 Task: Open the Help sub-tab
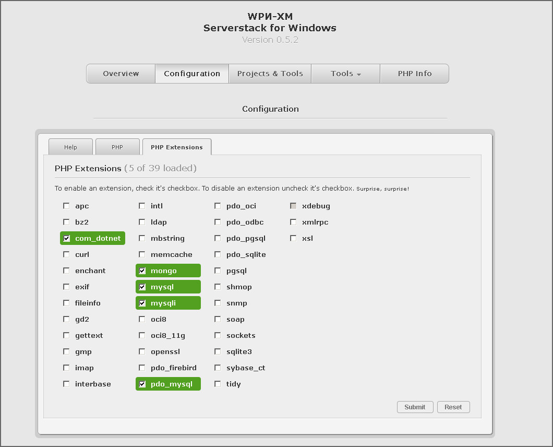pyautogui.click(x=70, y=147)
